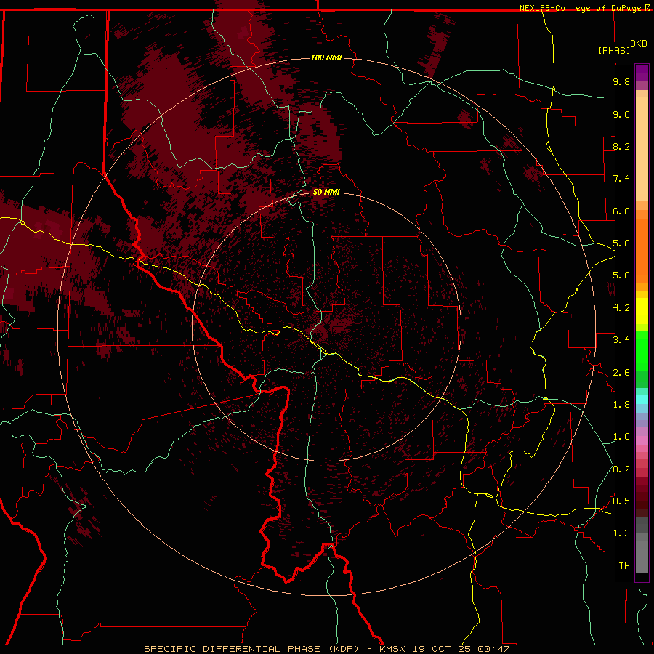Pick the yellow band of the color scale
654x654 pixels.
coord(642,311)
